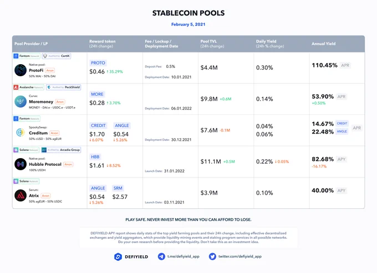Image resolution: width=377 pixels, height=273 pixels.
Task: Click the Audited by PeckShield badge
Action: pyautogui.click(x=63, y=87)
